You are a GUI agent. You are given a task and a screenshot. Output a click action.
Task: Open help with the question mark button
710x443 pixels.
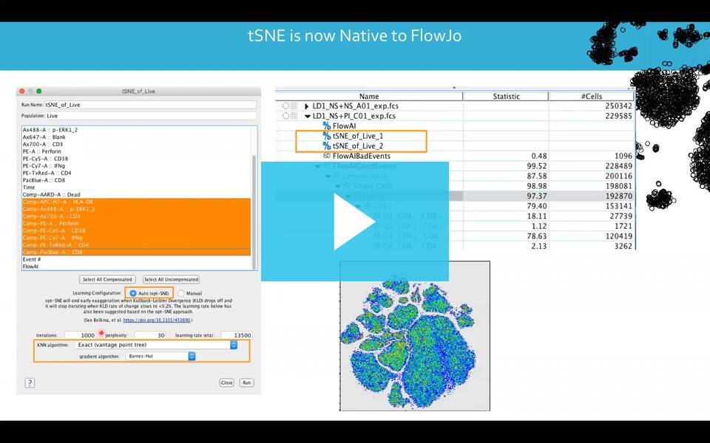coord(30,383)
